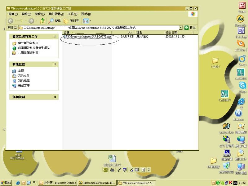Collapse the File and Folder Tasks panel
The width and height of the screenshot is (248, 186).
click(55, 36)
